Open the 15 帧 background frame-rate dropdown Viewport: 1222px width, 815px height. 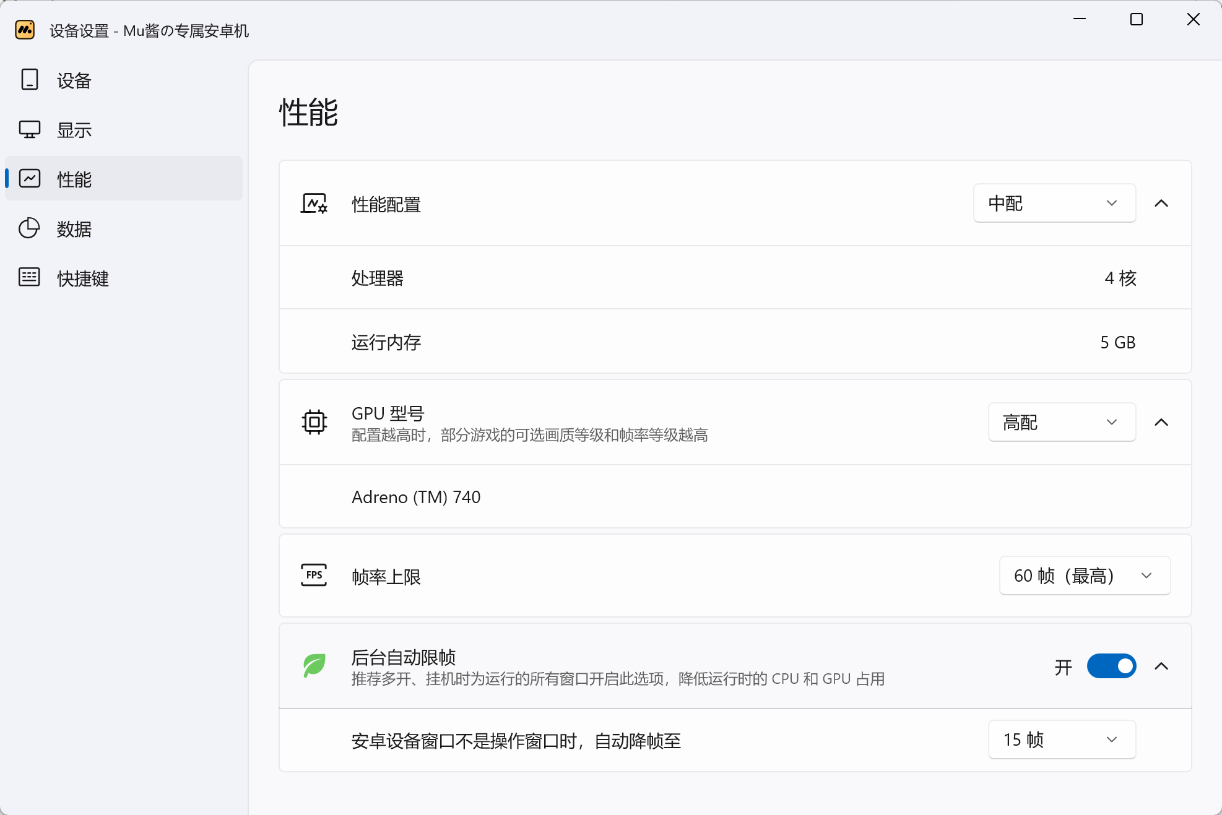point(1061,740)
